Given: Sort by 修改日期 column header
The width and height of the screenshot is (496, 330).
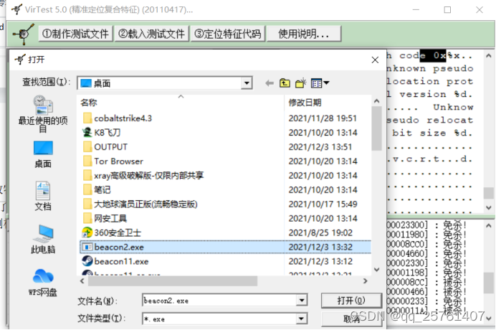Looking at the screenshot, I should (x=327, y=103).
